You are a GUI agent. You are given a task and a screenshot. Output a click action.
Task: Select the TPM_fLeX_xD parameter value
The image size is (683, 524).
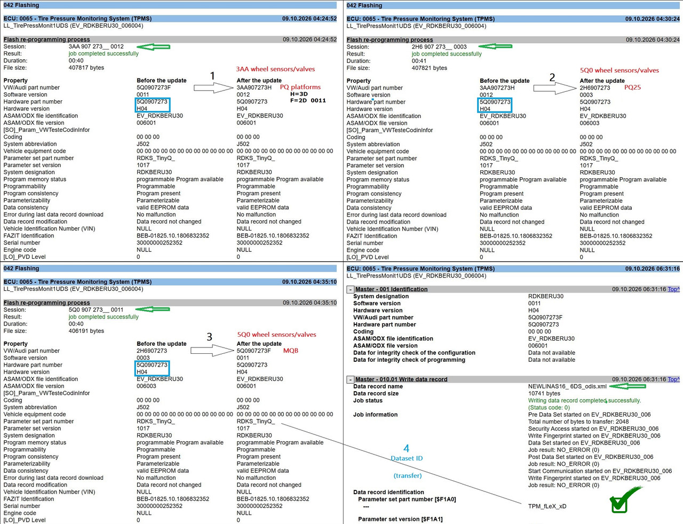[547, 506]
